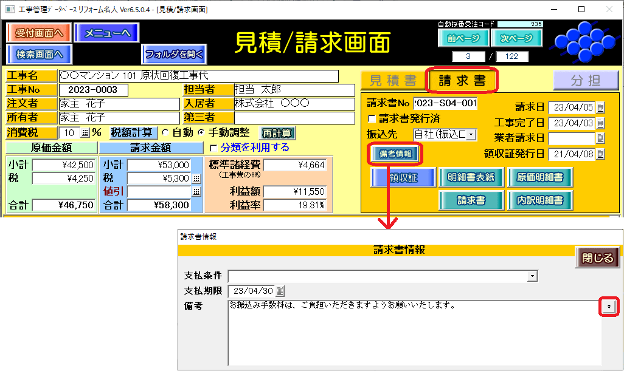This screenshot has width=624, height=371.
Task: Click calendar icon beside 支払期限 date
Action: pyautogui.click(x=280, y=291)
